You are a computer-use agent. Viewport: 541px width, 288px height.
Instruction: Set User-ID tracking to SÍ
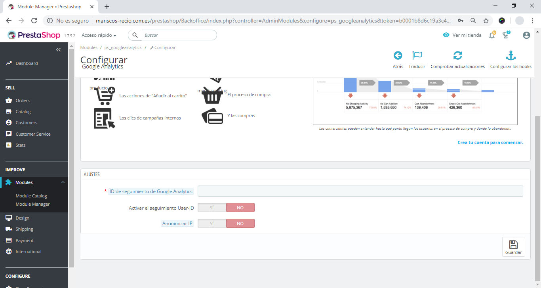(x=212, y=208)
